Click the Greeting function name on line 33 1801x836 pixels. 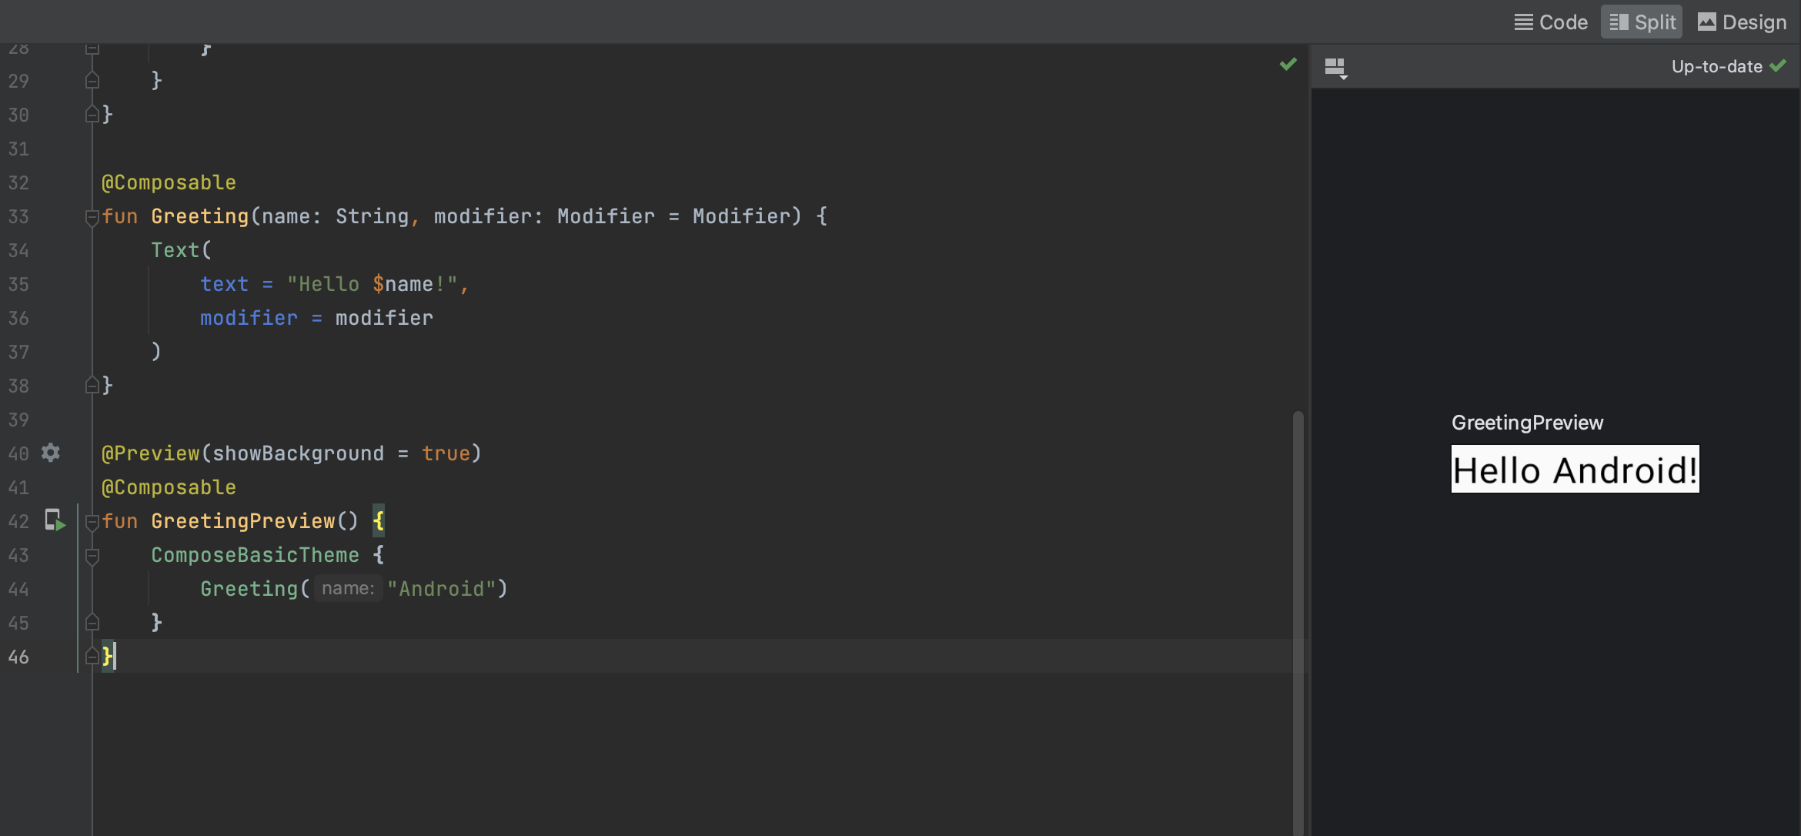200,216
